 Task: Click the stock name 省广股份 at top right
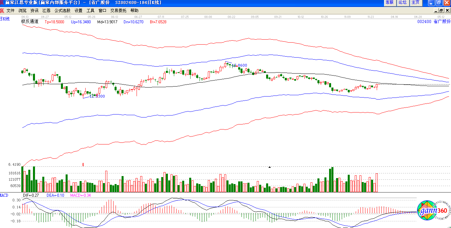click(x=442, y=22)
